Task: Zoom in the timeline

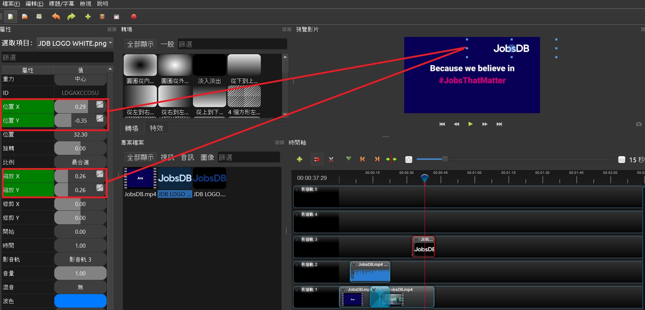Action: click(409, 160)
